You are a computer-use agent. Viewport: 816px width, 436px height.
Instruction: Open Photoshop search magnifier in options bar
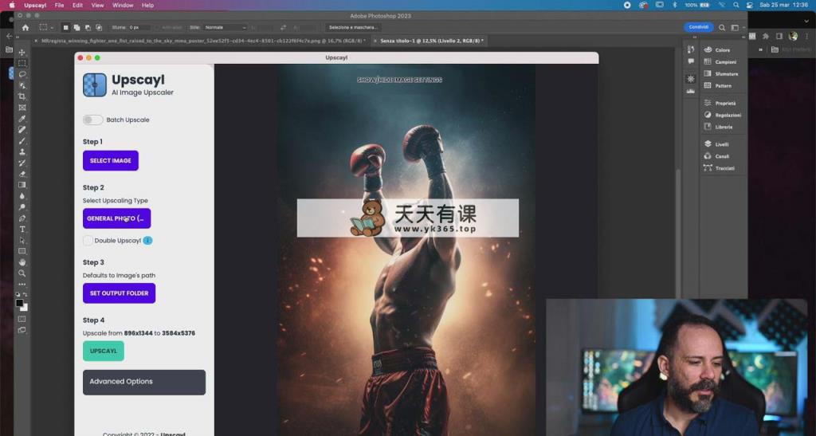point(722,28)
